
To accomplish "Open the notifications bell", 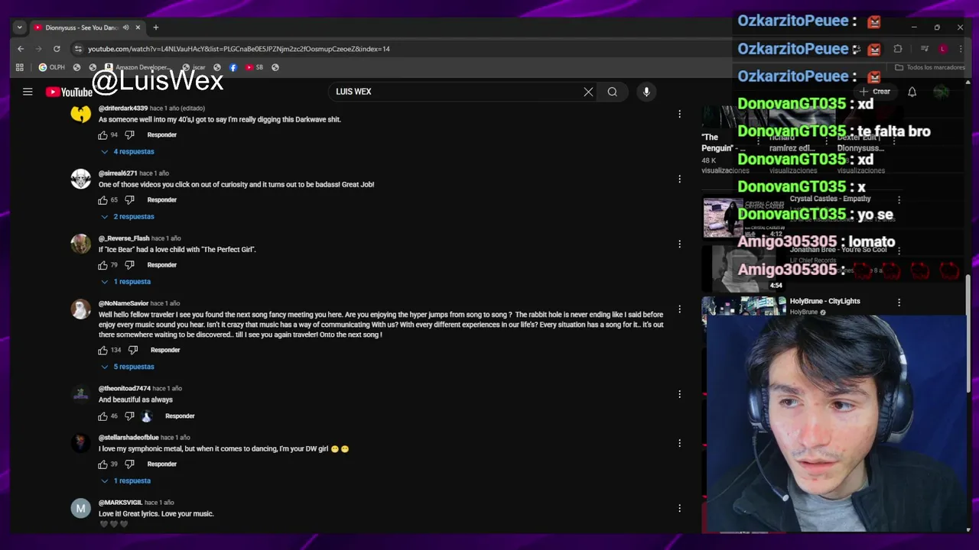I will coord(912,92).
